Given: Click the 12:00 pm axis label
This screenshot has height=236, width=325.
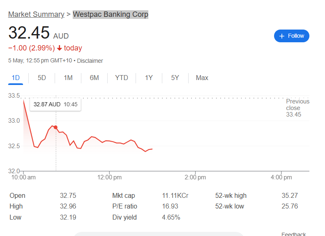Looking at the screenshot, I should click(109, 177).
